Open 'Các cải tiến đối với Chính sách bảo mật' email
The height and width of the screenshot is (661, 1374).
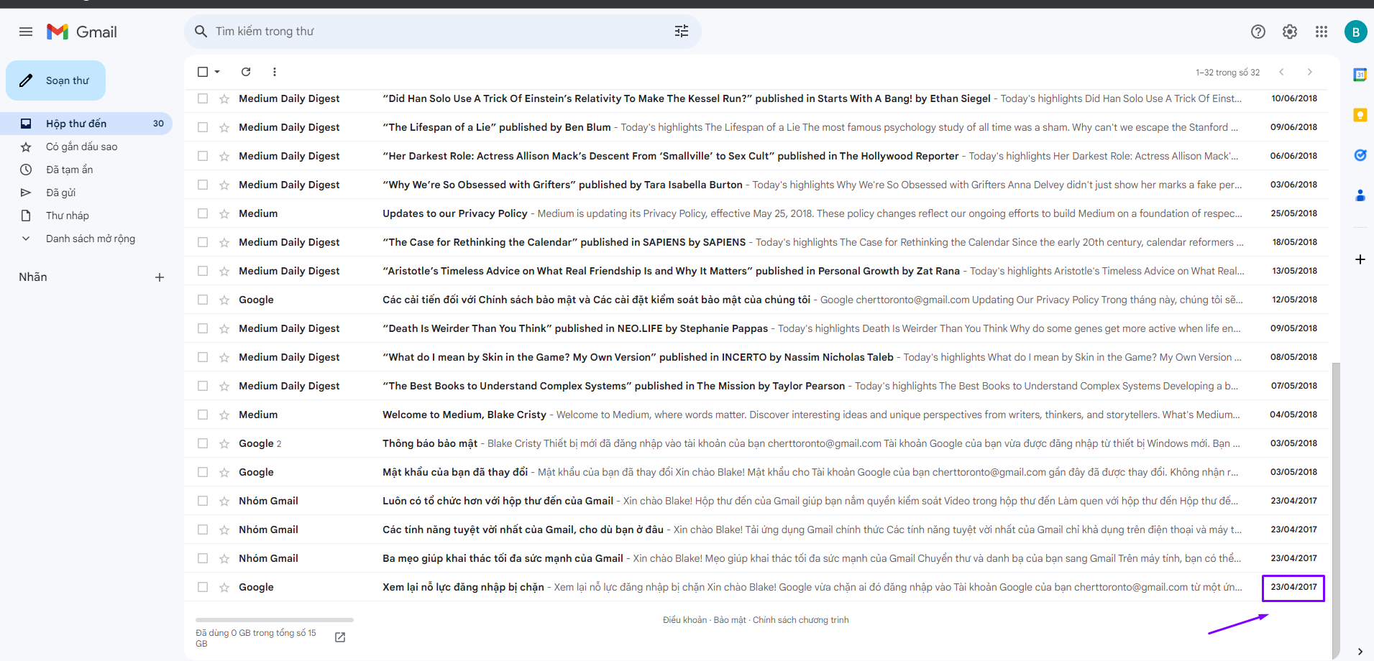click(756, 300)
